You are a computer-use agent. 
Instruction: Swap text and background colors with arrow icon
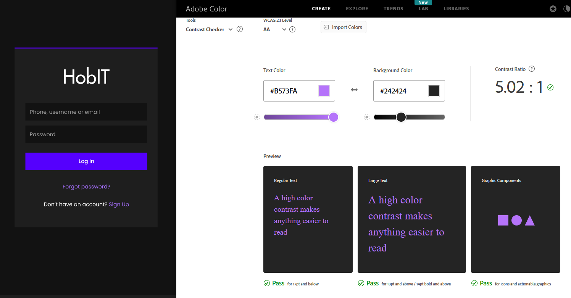354,89
